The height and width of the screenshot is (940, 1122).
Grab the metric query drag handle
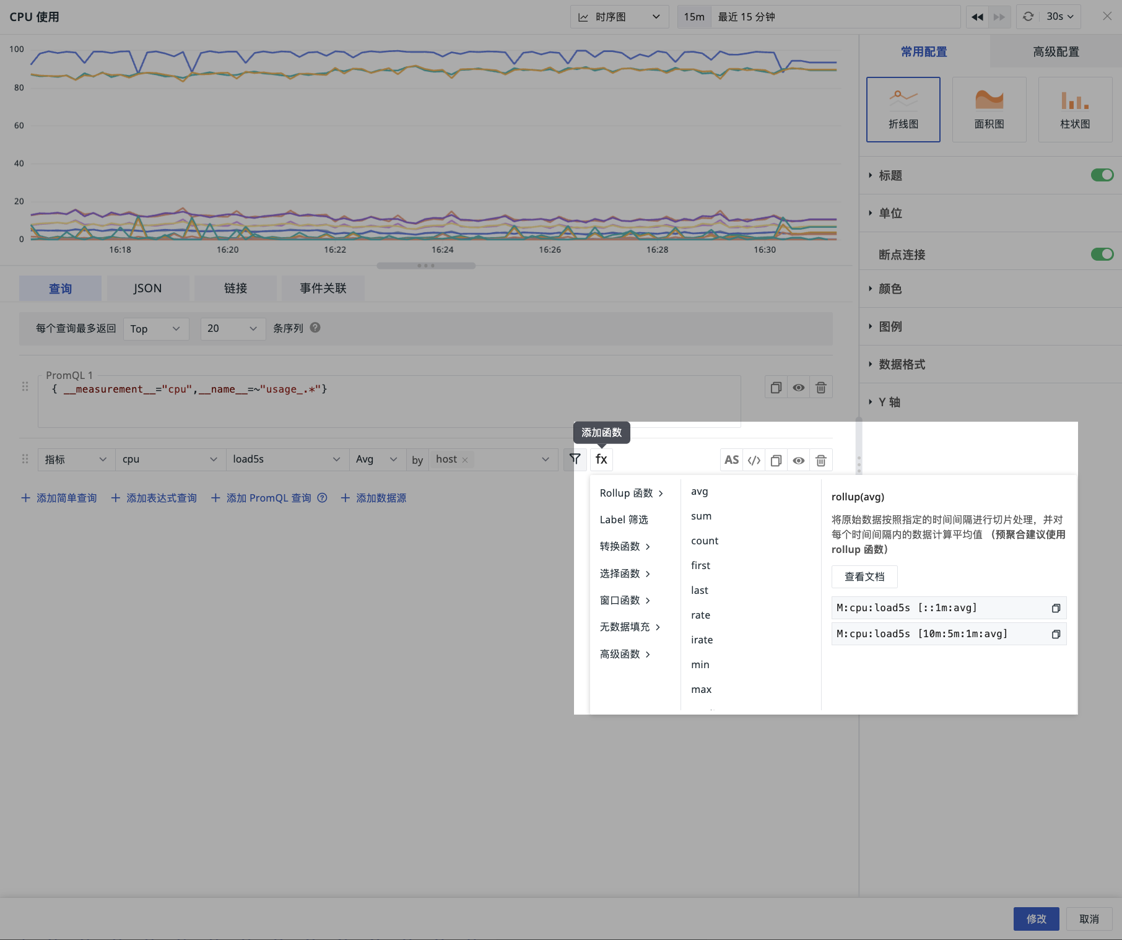click(x=25, y=459)
